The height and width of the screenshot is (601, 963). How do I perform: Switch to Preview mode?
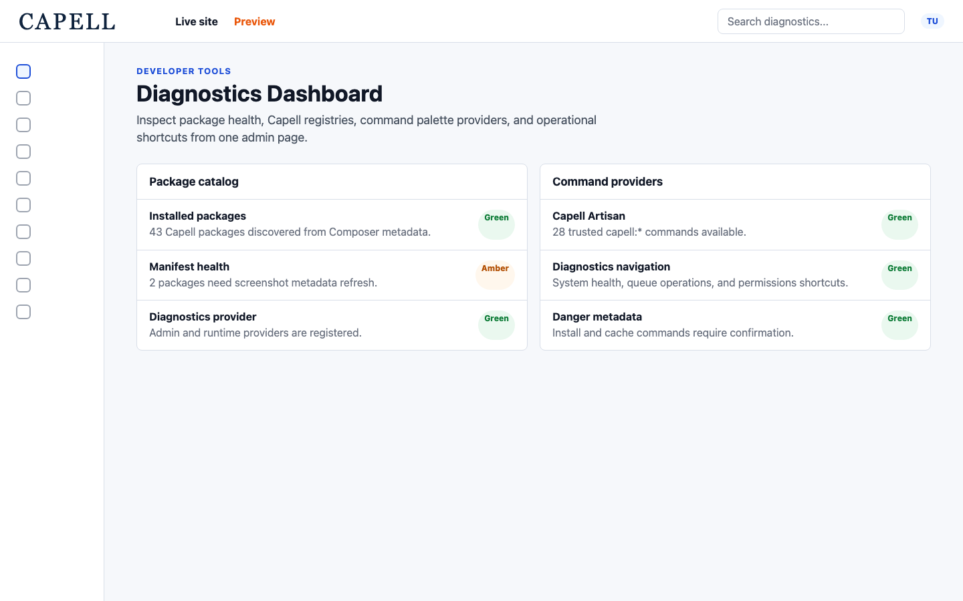coord(255,21)
